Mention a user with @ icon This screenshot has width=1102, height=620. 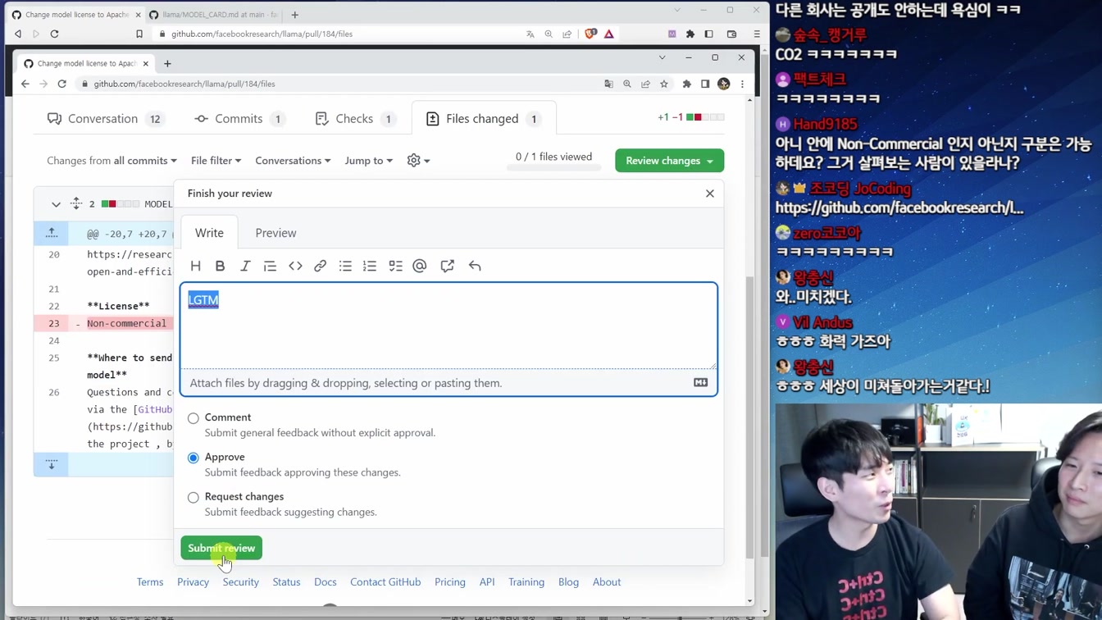pyautogui.click(x=420, y=266)
